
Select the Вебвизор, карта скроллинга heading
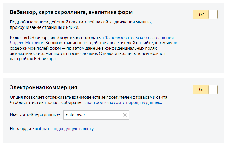click(71, 12)
